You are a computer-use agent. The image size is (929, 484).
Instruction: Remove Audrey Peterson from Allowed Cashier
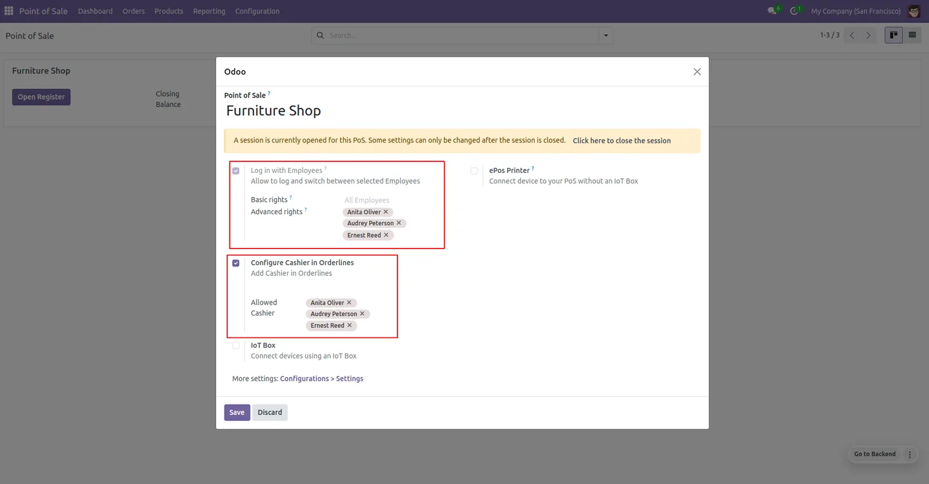point(362,314)
